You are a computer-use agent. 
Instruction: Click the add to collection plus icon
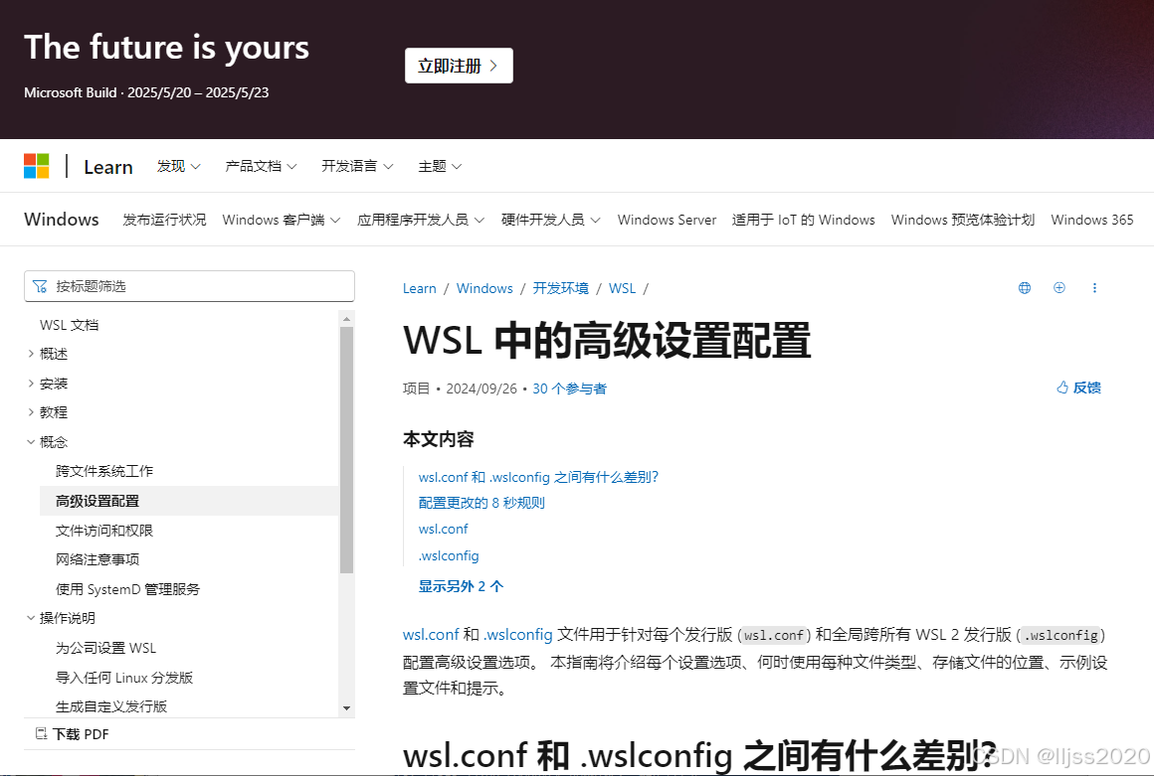(1059, 288)
